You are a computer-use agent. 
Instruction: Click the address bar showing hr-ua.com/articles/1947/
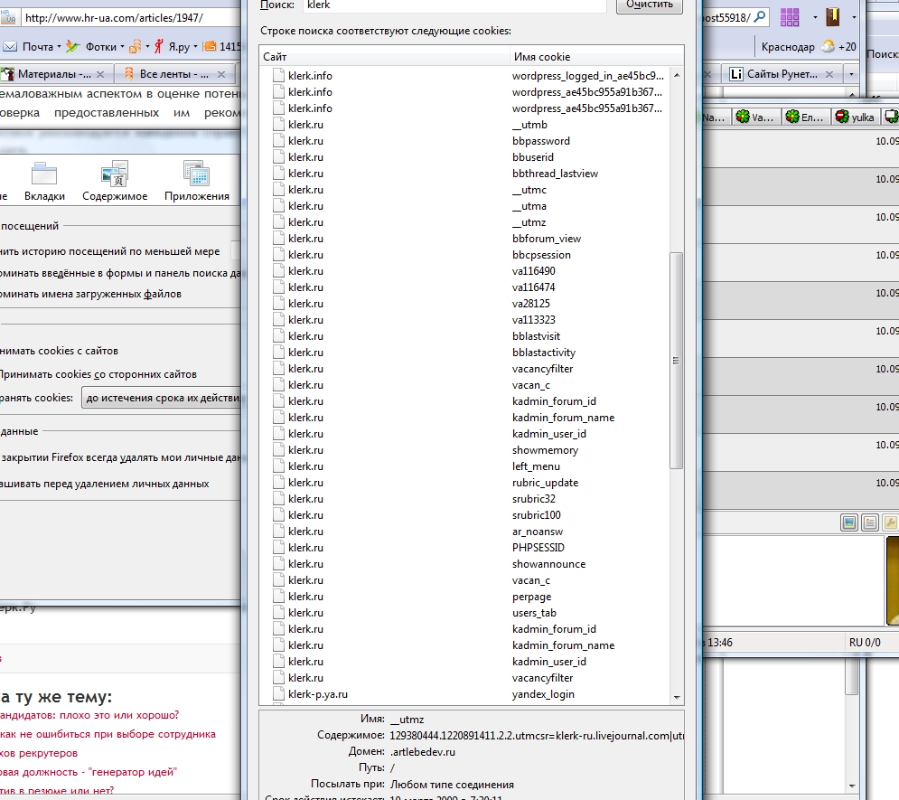tap(132, 18)
